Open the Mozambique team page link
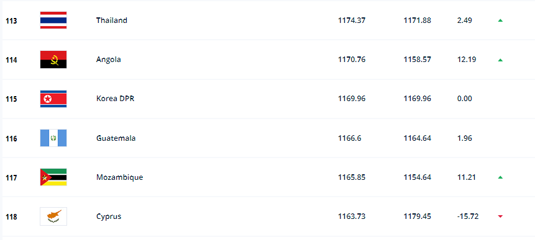The height and width of the screenshot is (240, 535). click(x=119, y=177)
